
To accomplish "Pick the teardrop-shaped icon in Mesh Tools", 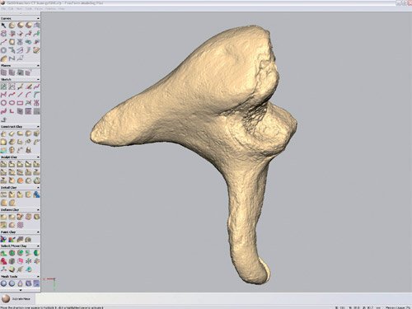I will [x=20, y=283].
